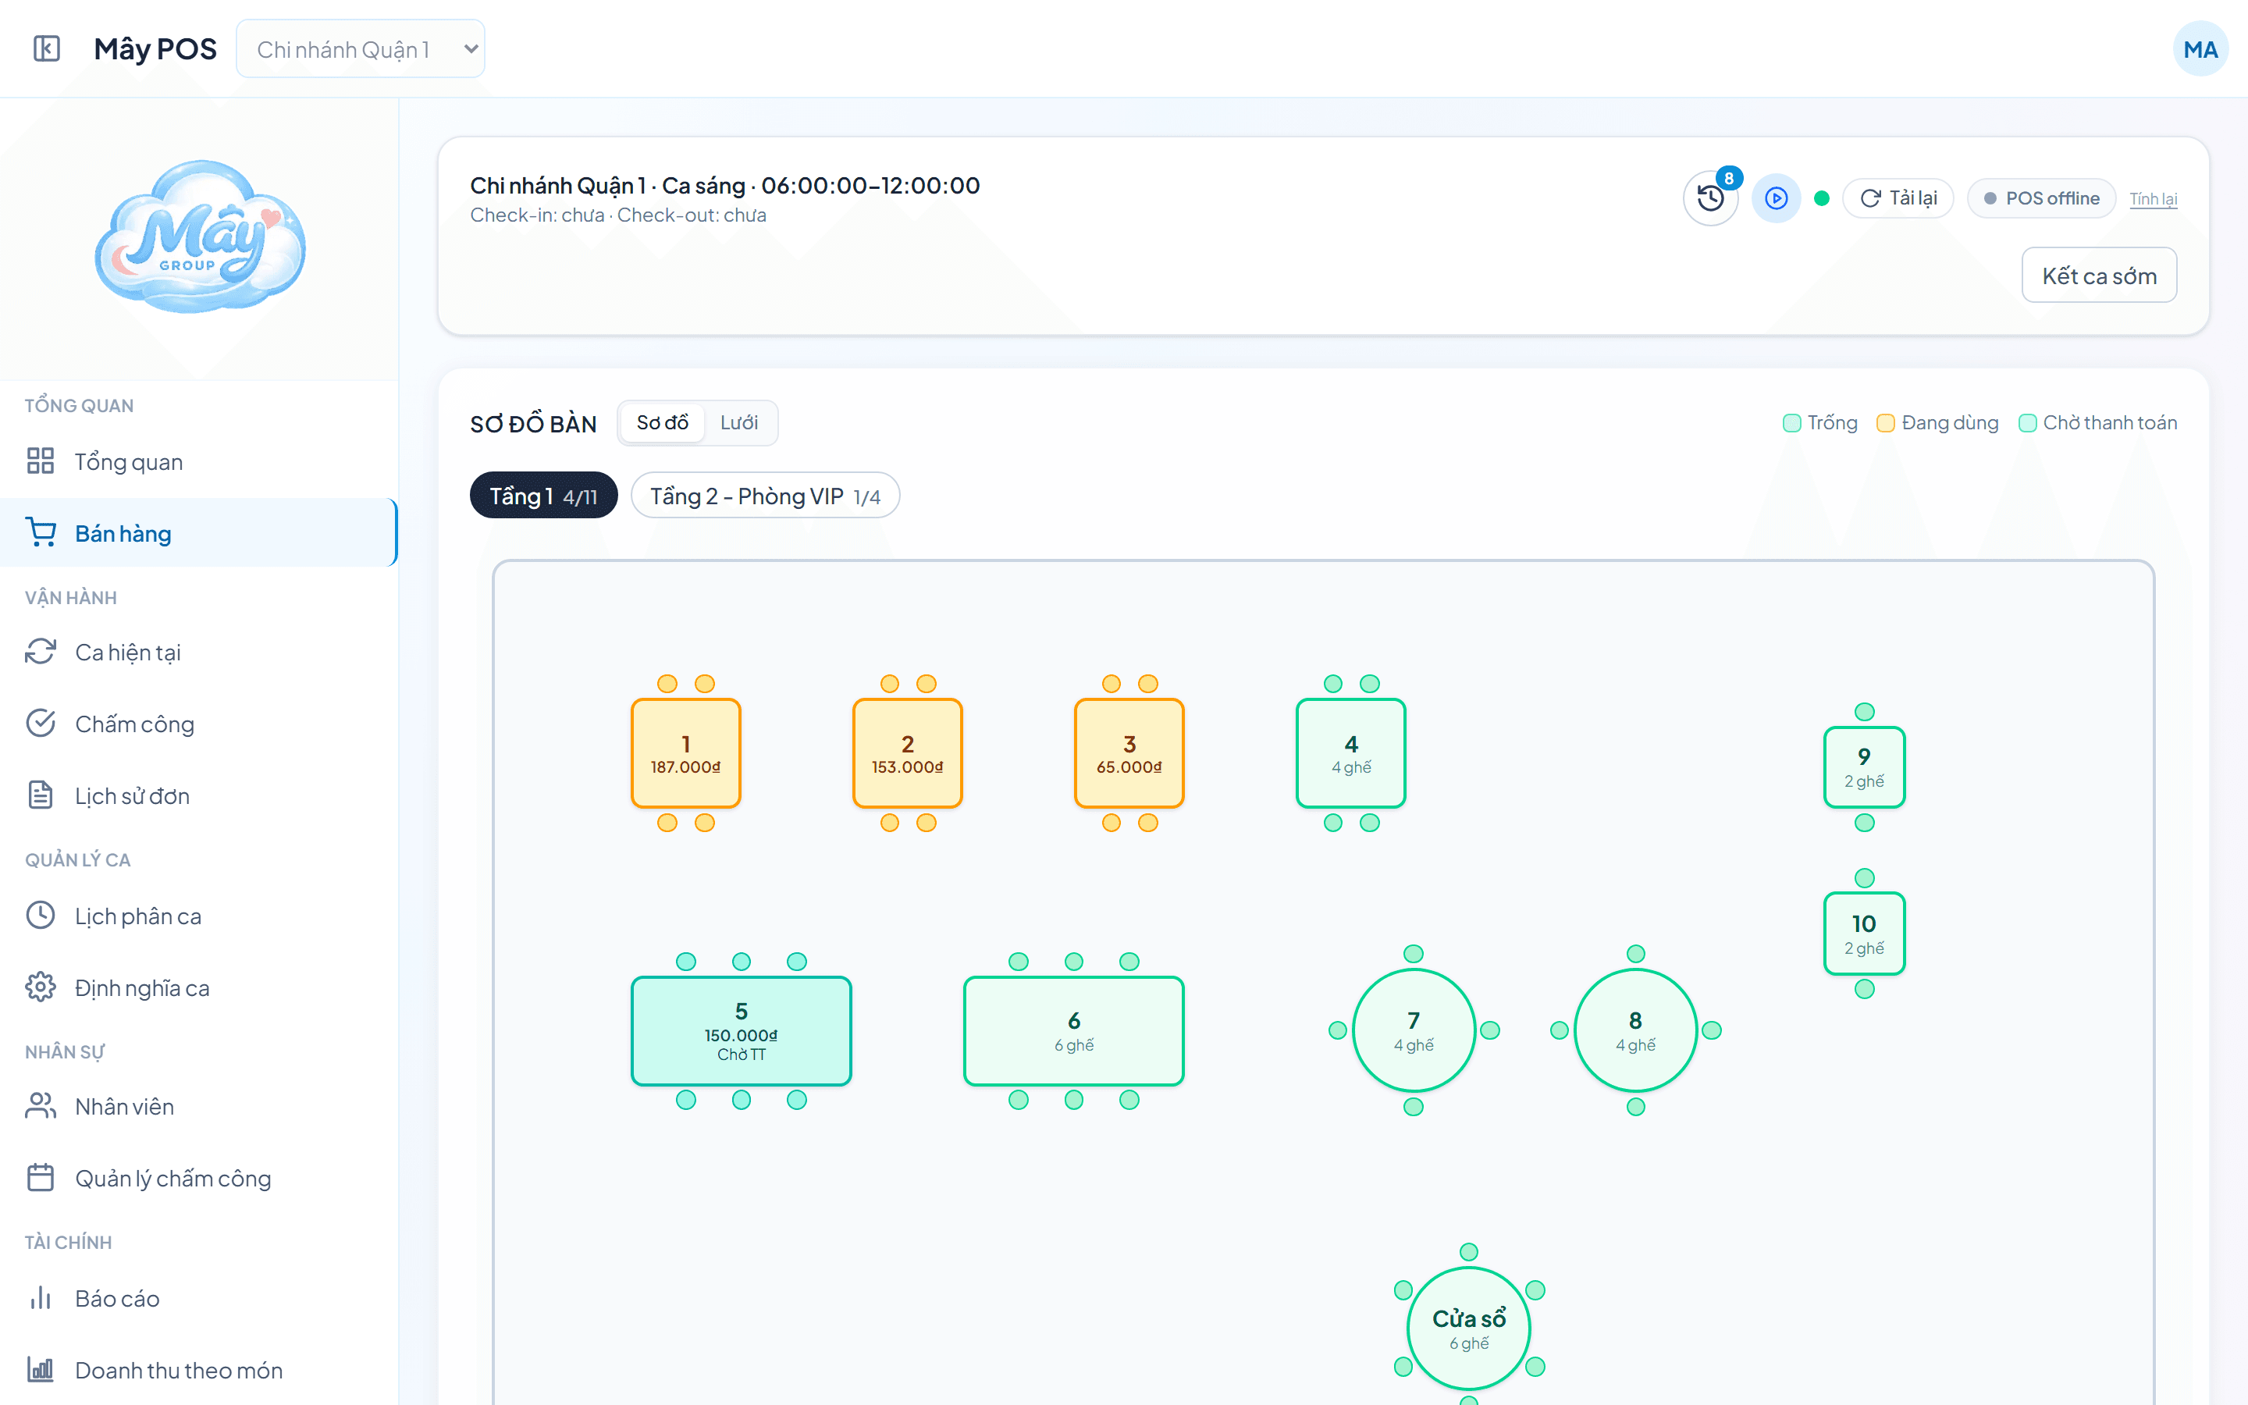The image size is (2248, 1405).
Task: Click the Tính lại link
Action: [x=2152, y=199]
